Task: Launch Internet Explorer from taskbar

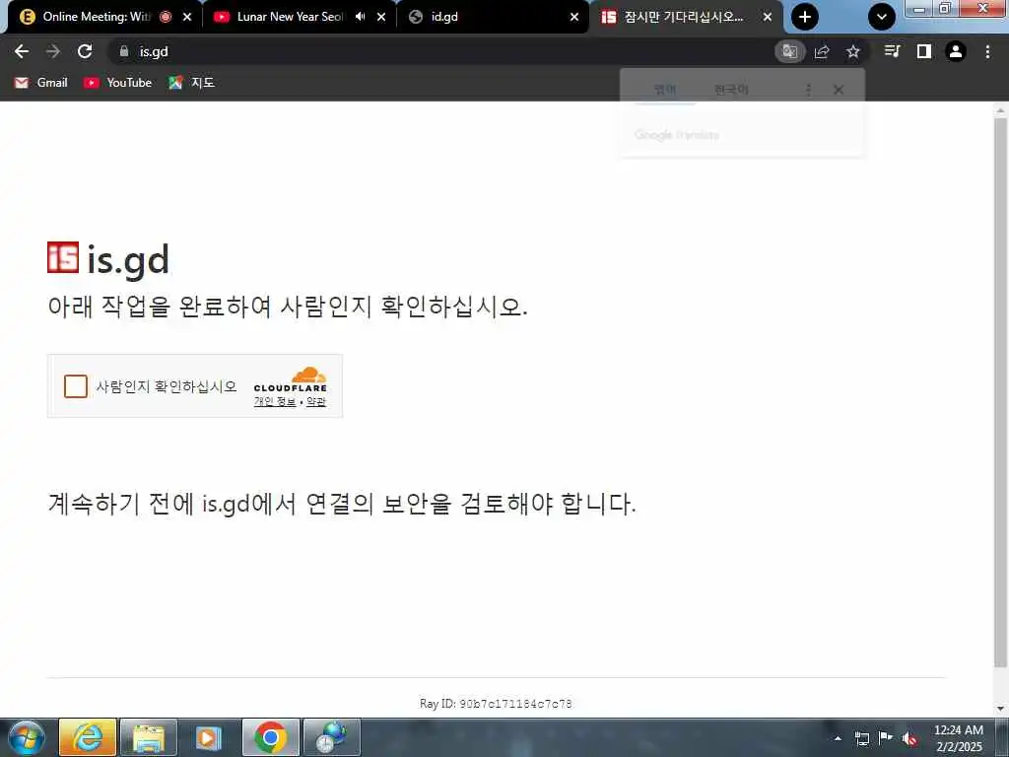Action: (x=88, y=737)
